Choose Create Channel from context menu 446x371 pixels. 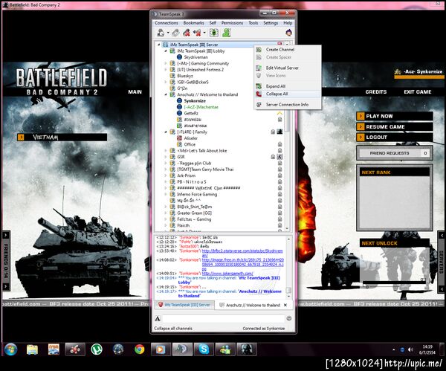[288, 50]
